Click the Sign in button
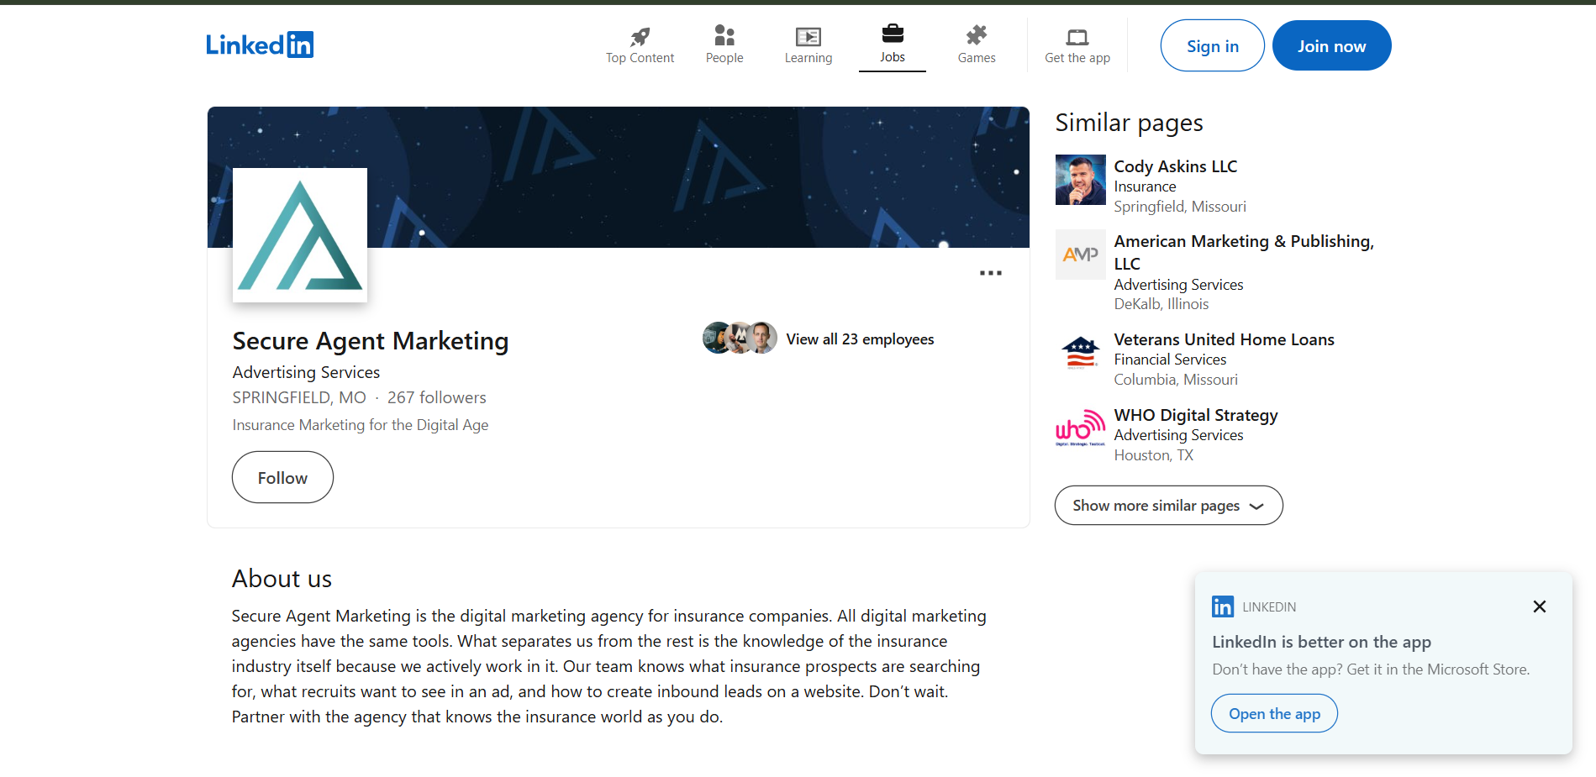Screen dimensions: 1596x777 pyautogui.click(x=1213, y=45)
